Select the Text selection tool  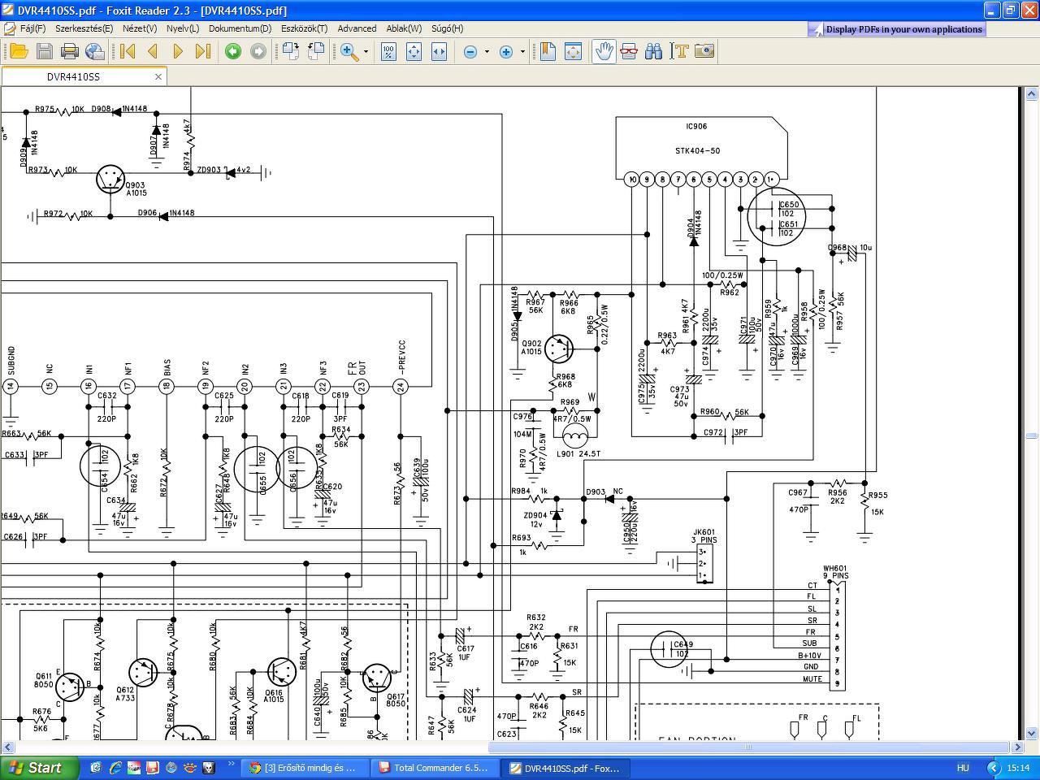tap(679, 51)
